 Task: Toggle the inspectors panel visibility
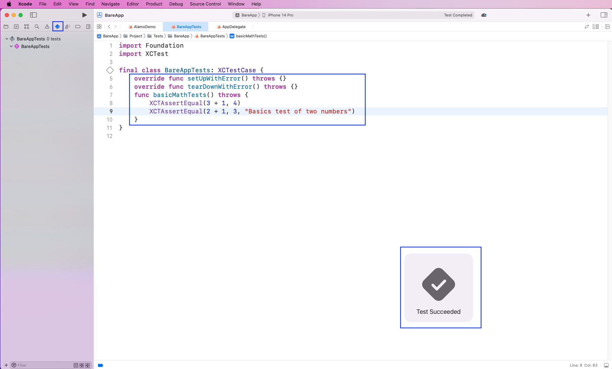point(604,15)
